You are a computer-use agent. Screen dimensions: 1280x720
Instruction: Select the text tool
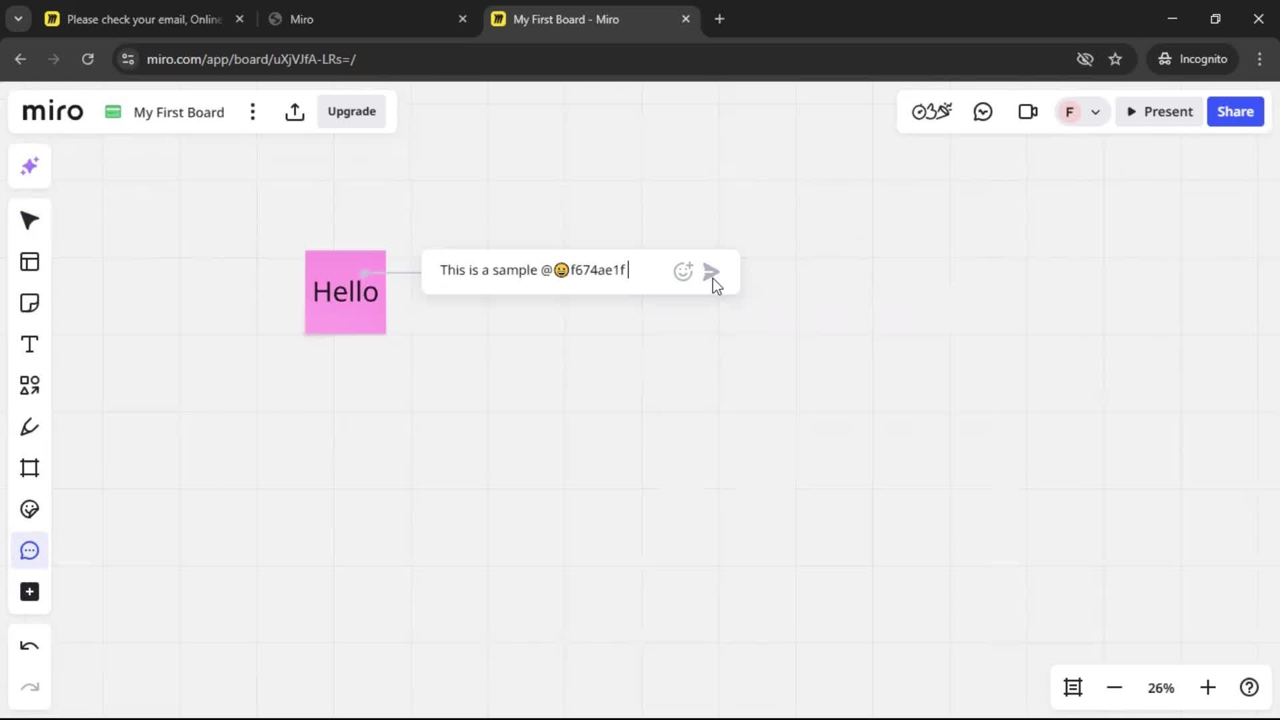click(29, 345)
